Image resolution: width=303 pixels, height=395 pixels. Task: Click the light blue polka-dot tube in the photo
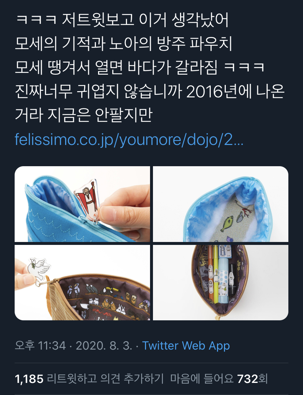223,280
